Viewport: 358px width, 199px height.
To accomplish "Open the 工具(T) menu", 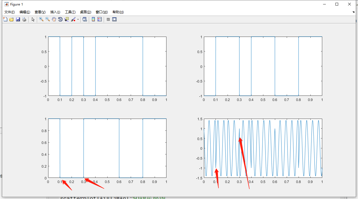I will (x=70, y=12).
